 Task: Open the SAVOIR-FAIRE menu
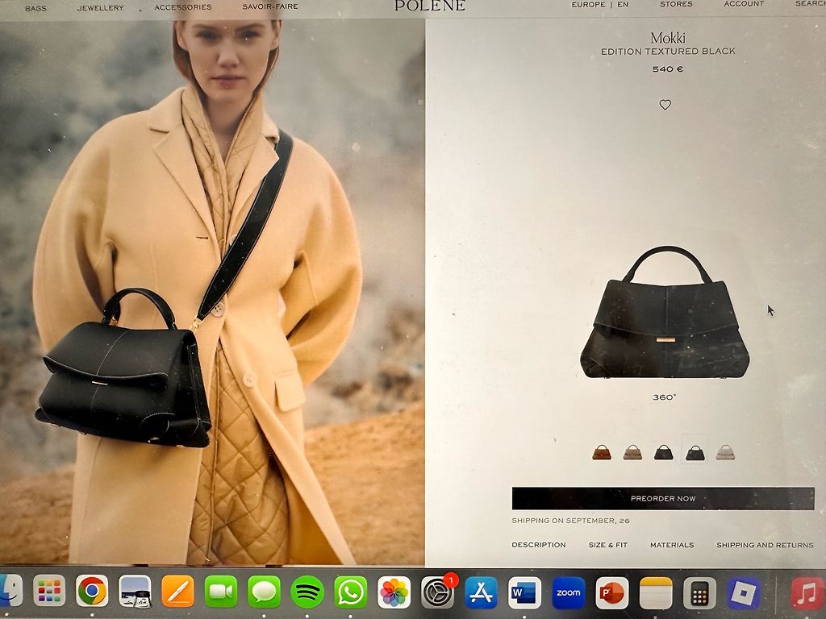coord(269,6)
